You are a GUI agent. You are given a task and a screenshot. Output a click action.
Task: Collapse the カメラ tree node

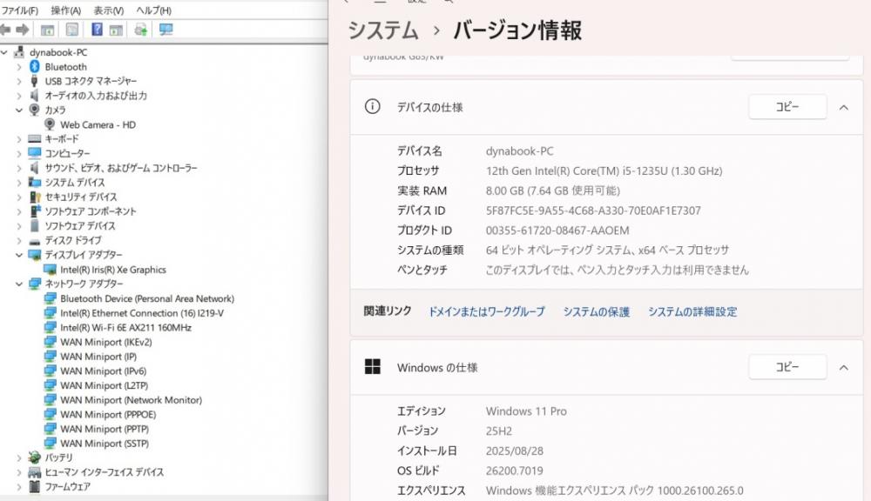click(x=19, y=110)
